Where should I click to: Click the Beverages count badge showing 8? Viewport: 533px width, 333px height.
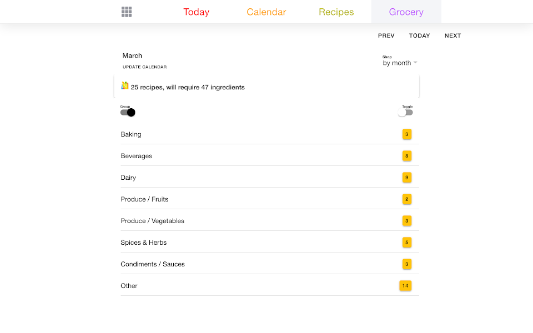tap(407, 156)
